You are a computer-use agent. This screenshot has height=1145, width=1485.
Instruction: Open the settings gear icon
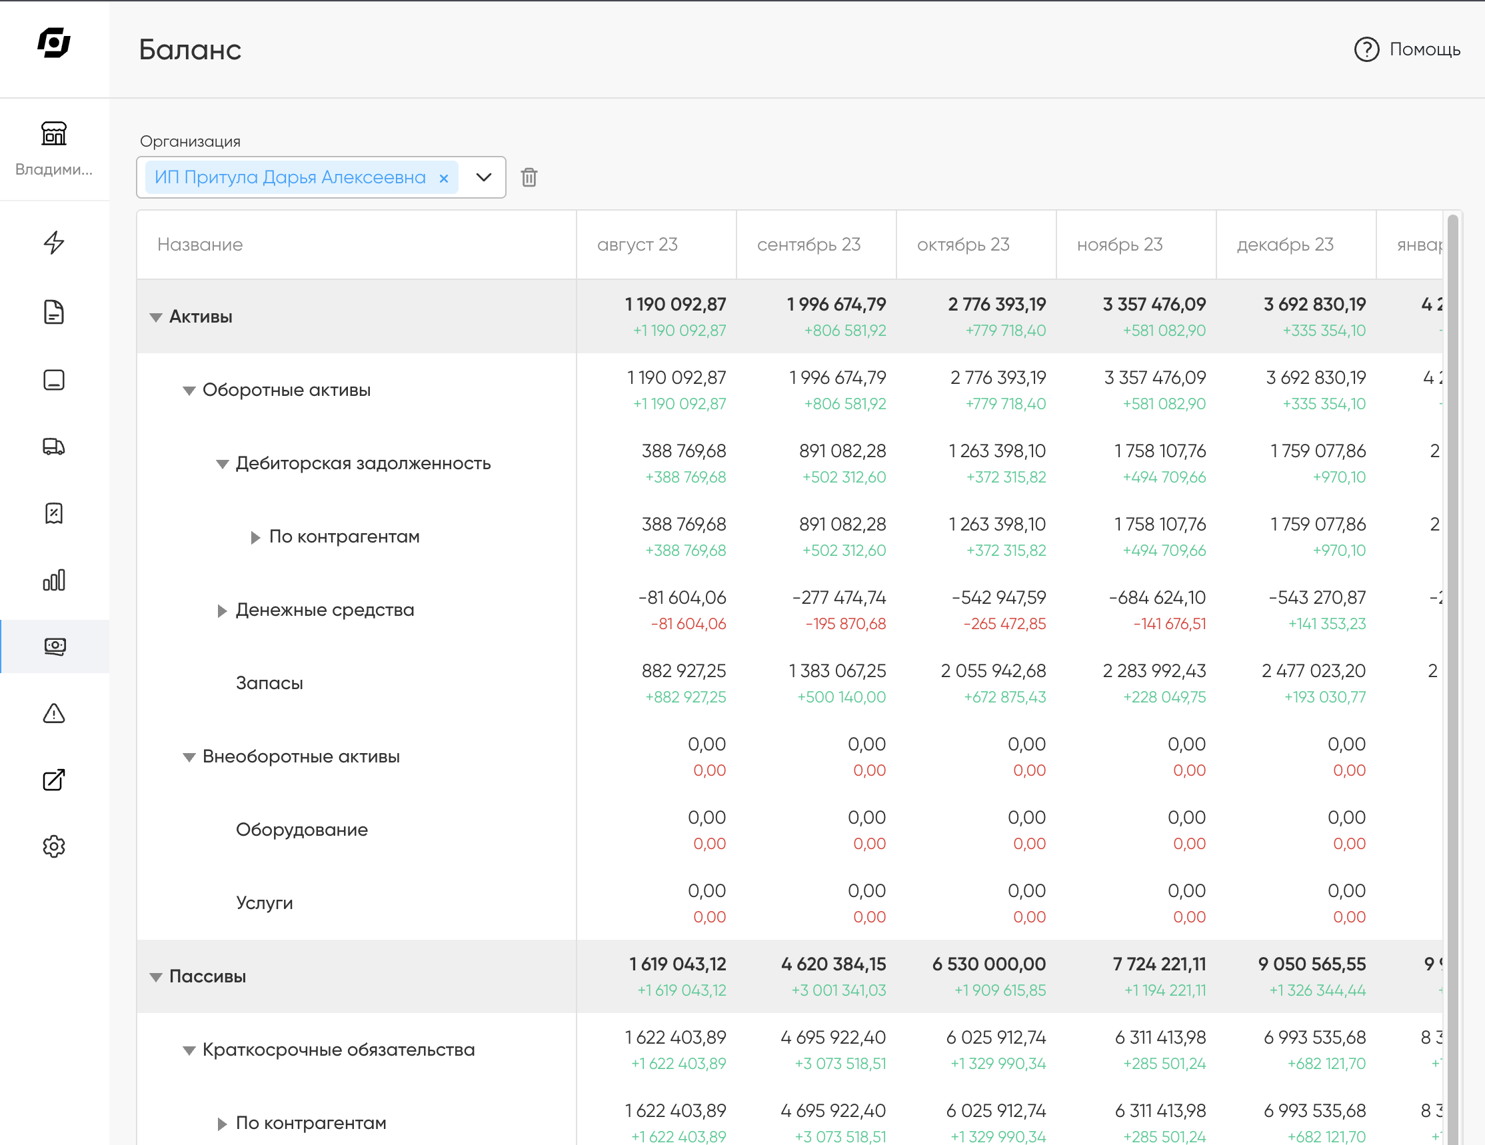point(54,846)
